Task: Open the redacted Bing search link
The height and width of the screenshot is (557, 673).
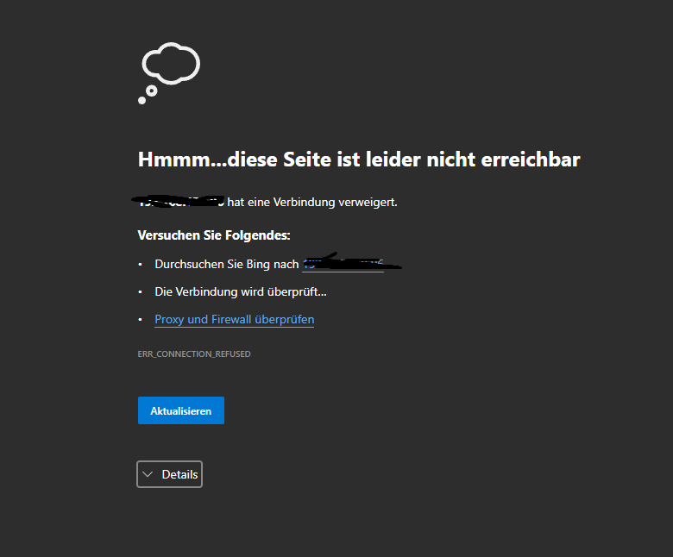Action: [343, 264]
